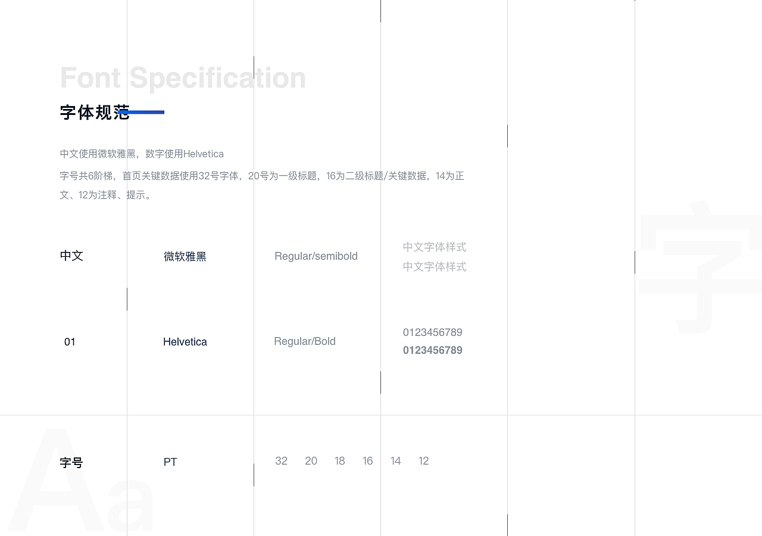Select the Helvetica font label
Viewport: 762px width, 536px height.
tap(185, 341)
